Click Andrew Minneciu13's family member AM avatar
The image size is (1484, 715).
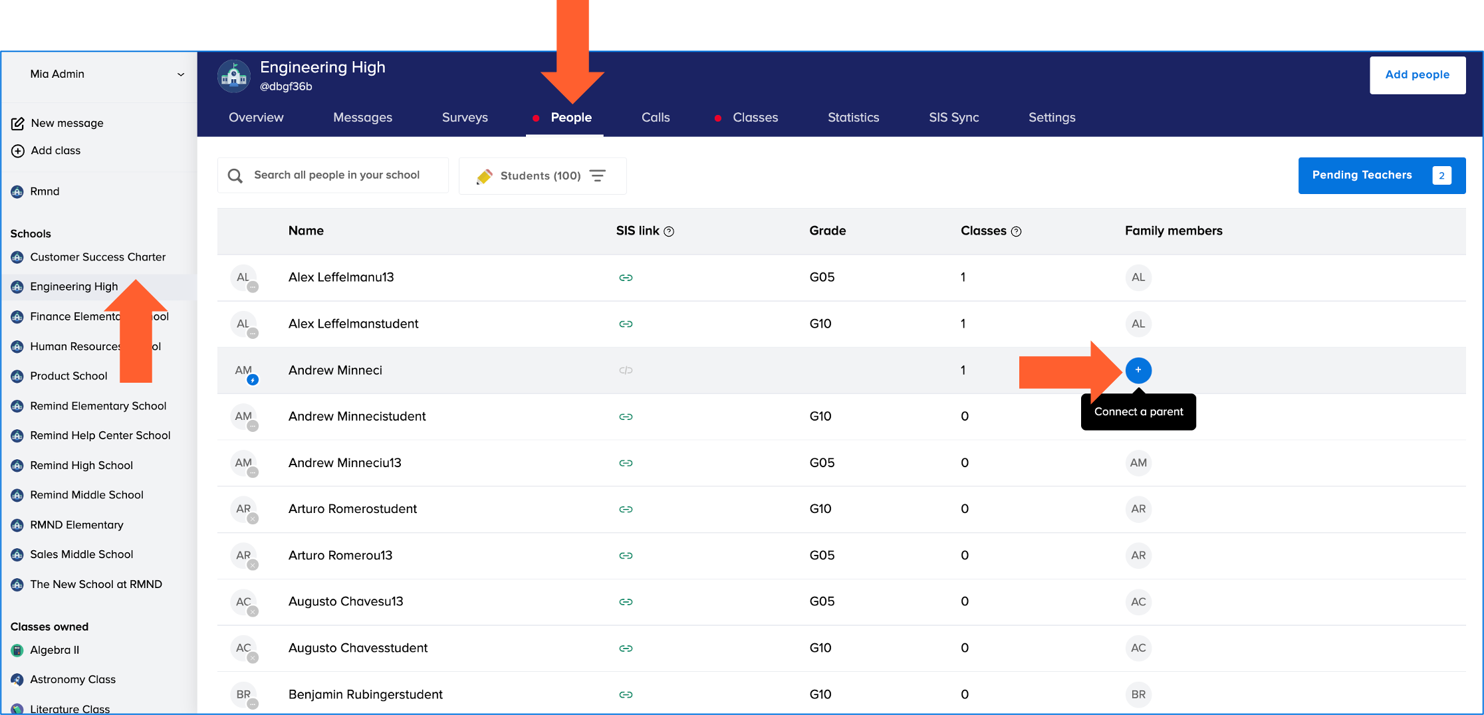pyautogui.click(x=1138, y=462)
